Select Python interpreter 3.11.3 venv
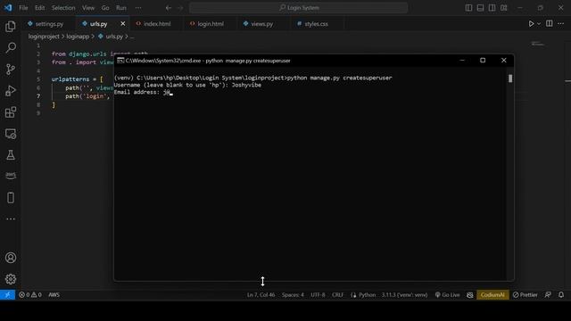This screenshot has width=571, height=321. pos(404,295)
